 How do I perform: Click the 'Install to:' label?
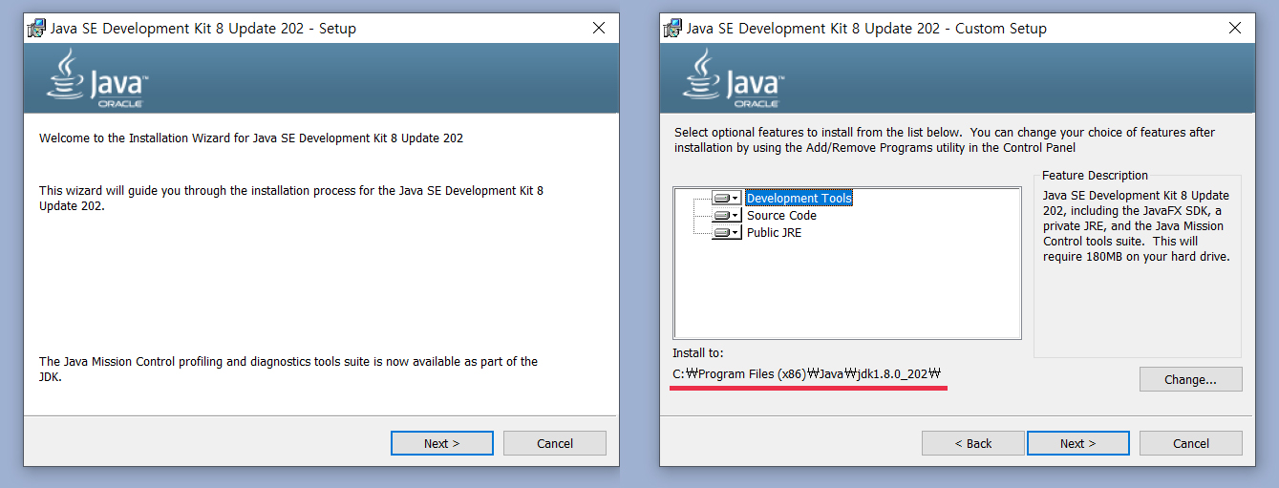pos(698,352)
